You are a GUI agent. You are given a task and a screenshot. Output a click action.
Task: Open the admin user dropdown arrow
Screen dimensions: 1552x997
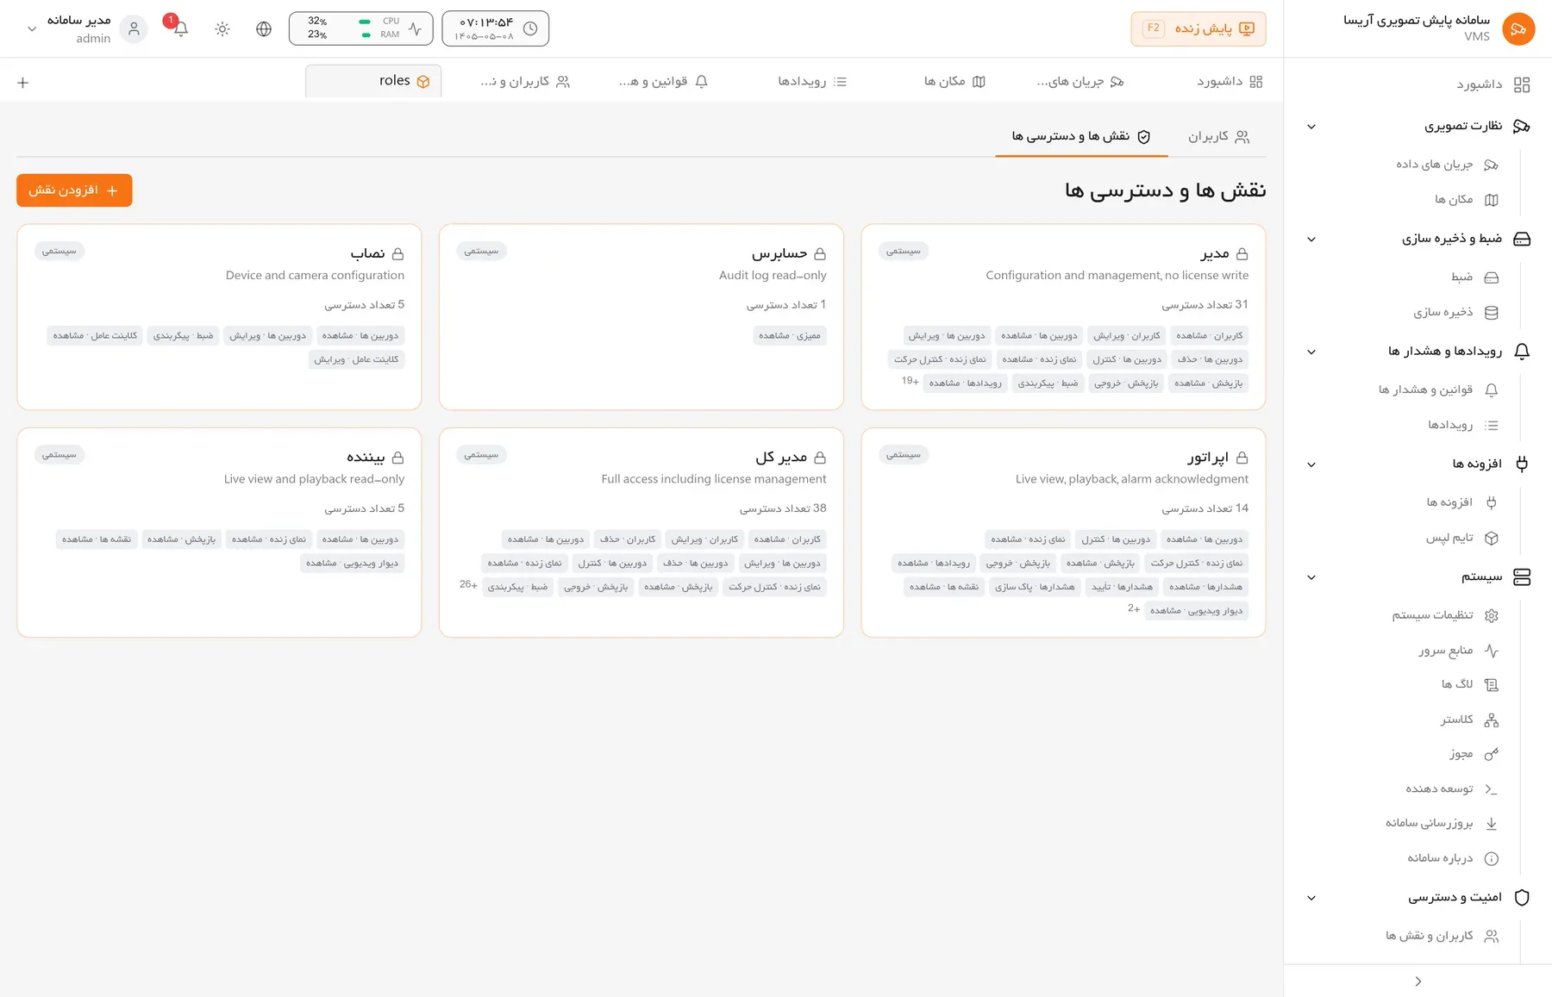[x=32, y=28]
